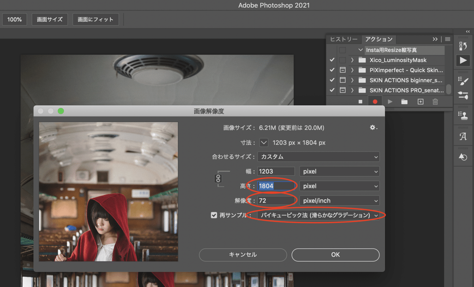The height and width of the screenshot is (287, 474).
Task: Select the Xico_LuminosityMask row text
Action: (x=398, y=60)
